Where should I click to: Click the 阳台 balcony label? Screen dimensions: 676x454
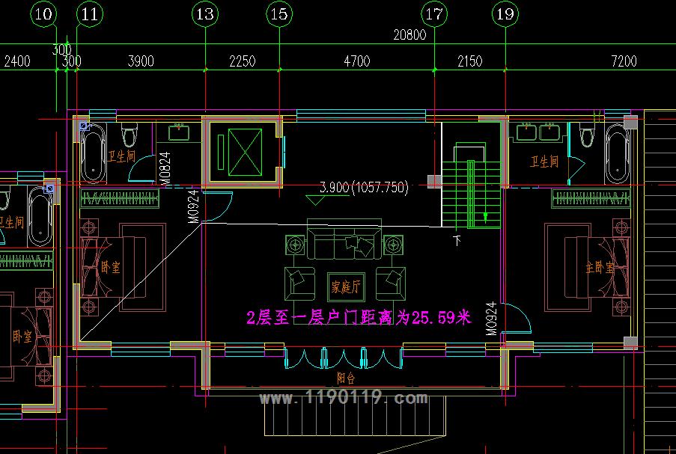coord(345,378)
